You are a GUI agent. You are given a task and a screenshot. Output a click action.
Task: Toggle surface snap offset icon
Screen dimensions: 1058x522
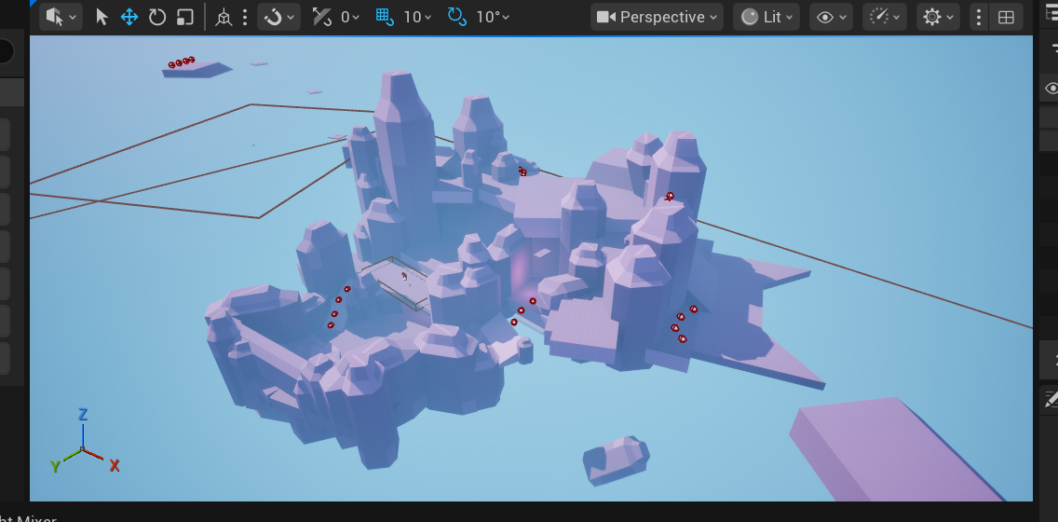pos(322,17)
